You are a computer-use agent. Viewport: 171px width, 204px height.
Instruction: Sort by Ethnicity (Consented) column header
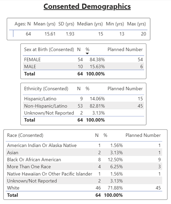click(46, 89)
